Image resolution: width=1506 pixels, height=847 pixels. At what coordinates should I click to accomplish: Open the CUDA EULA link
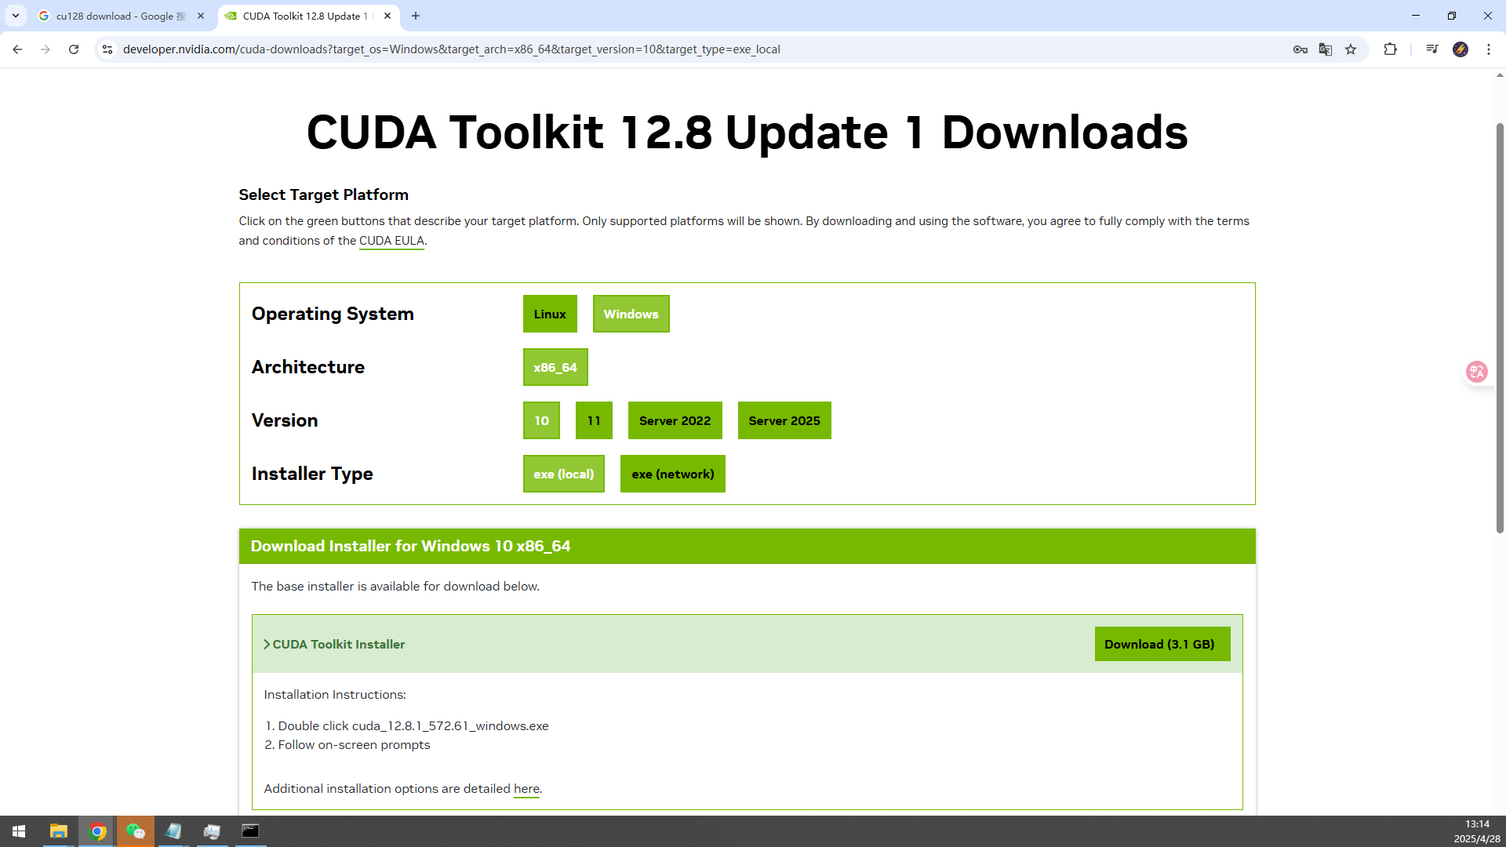click(x=391, y=241)
